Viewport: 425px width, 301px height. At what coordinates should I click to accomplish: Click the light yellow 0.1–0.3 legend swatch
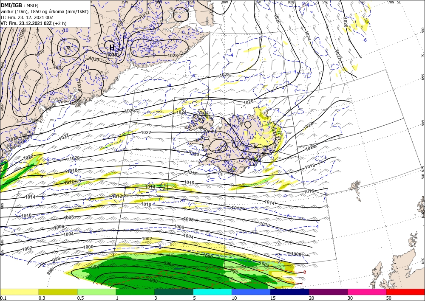point(19,292)
